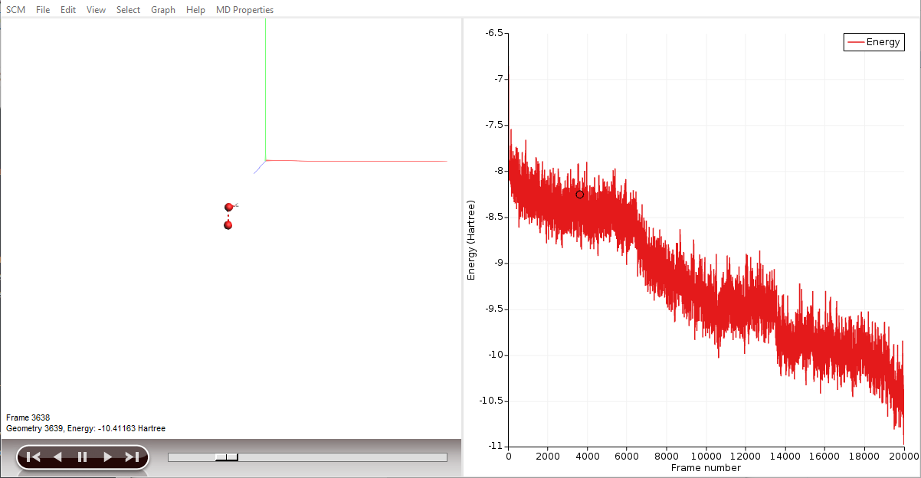The width and height of the screenshot is (921, 478).
Task: Step back one frame
Action: tap(57, 457)
